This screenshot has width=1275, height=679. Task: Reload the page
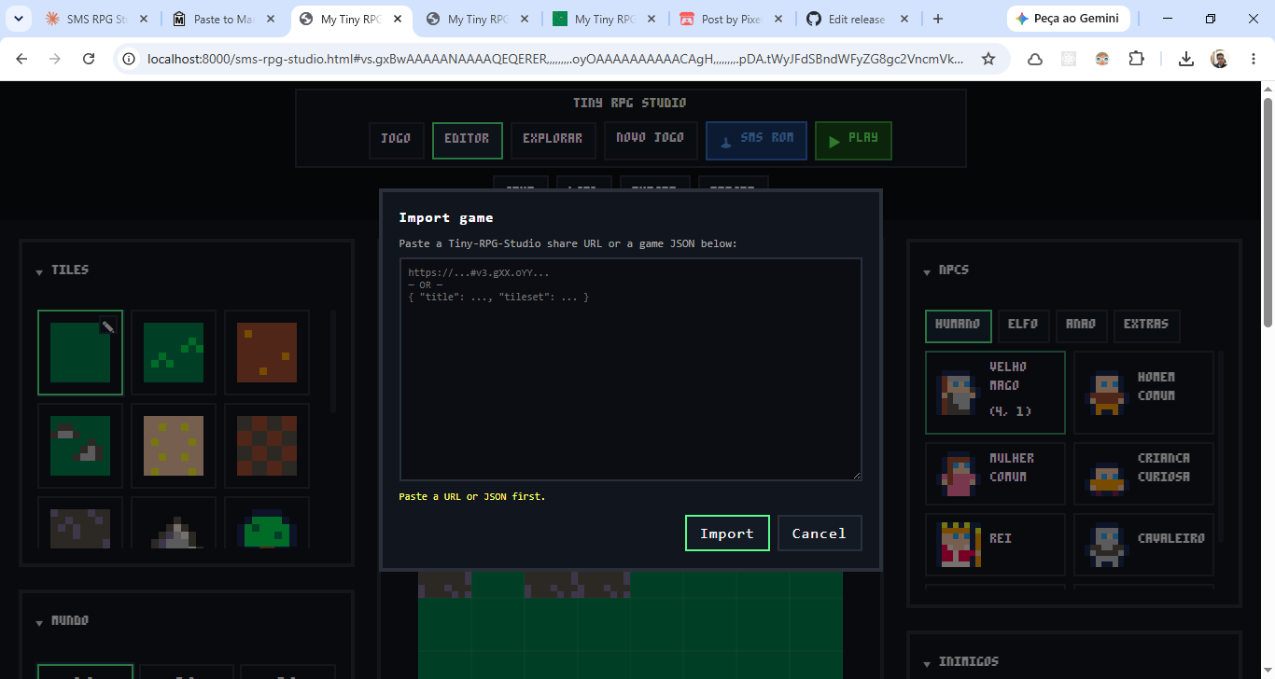click(x=89, y=59)
